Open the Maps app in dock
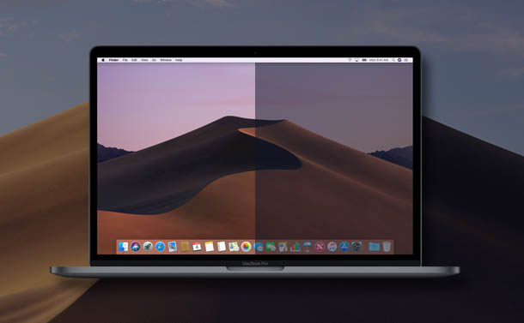Image resolution: width=524 pixels, height=323 pixels. [234, 247]
